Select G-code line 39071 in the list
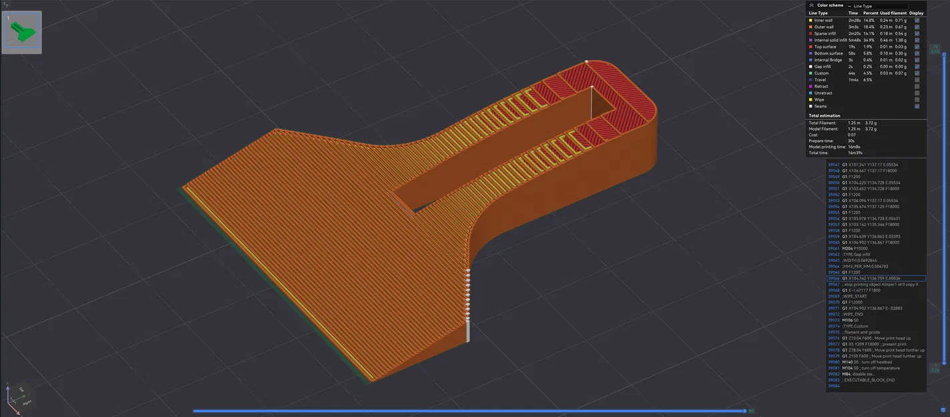This screenshot has width=950, height=417. coord(875,308)
